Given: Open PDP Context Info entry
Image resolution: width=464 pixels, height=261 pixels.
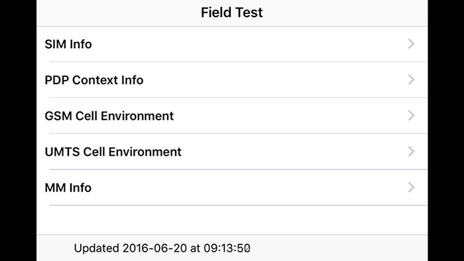Looking at the screenshot, I should pos(232,79).
